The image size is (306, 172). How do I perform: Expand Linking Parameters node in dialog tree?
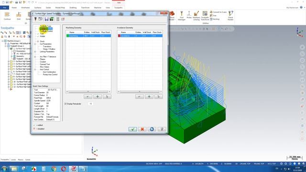click(x=35, y=52)
